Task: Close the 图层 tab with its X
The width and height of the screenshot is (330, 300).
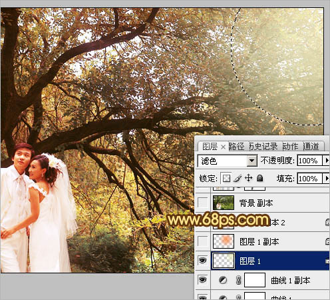Action: pos(223,147)
